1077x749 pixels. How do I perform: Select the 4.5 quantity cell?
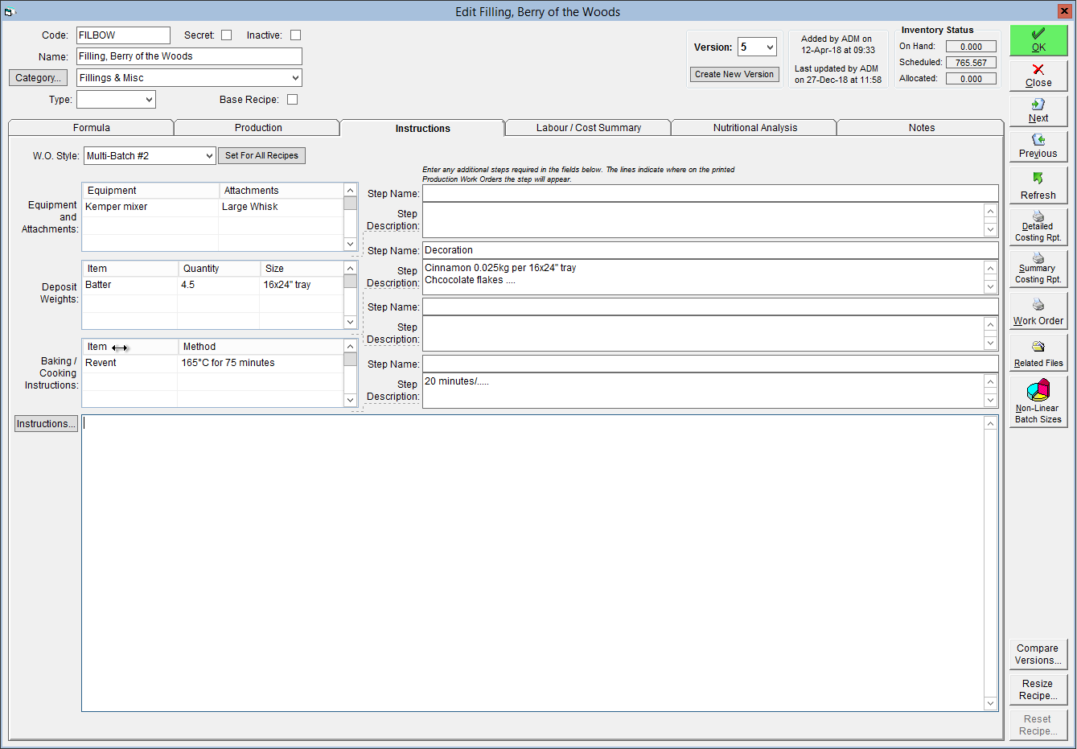pos(218,285)
